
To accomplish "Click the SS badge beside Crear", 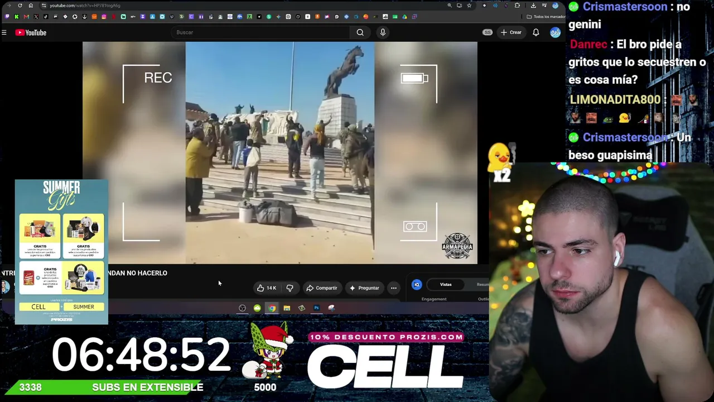I will pyautogui.click(x=488, y=32).
